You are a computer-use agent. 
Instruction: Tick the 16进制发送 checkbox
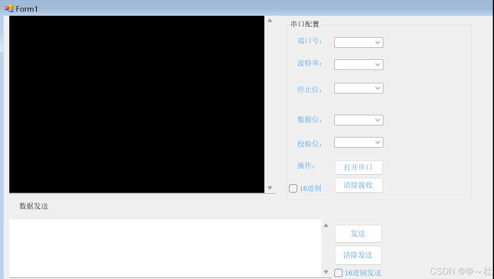338,273
